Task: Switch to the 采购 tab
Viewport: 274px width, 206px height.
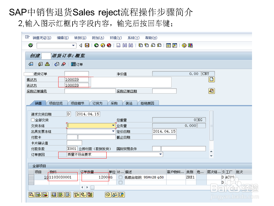Action: (114, 103)
